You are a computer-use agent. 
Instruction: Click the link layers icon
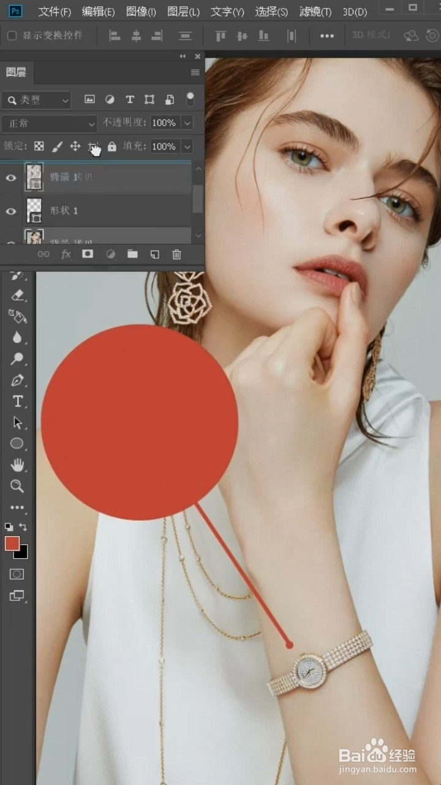coord(43,254)
